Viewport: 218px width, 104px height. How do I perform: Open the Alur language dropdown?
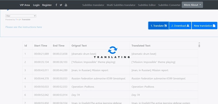(x=21, y=16)
